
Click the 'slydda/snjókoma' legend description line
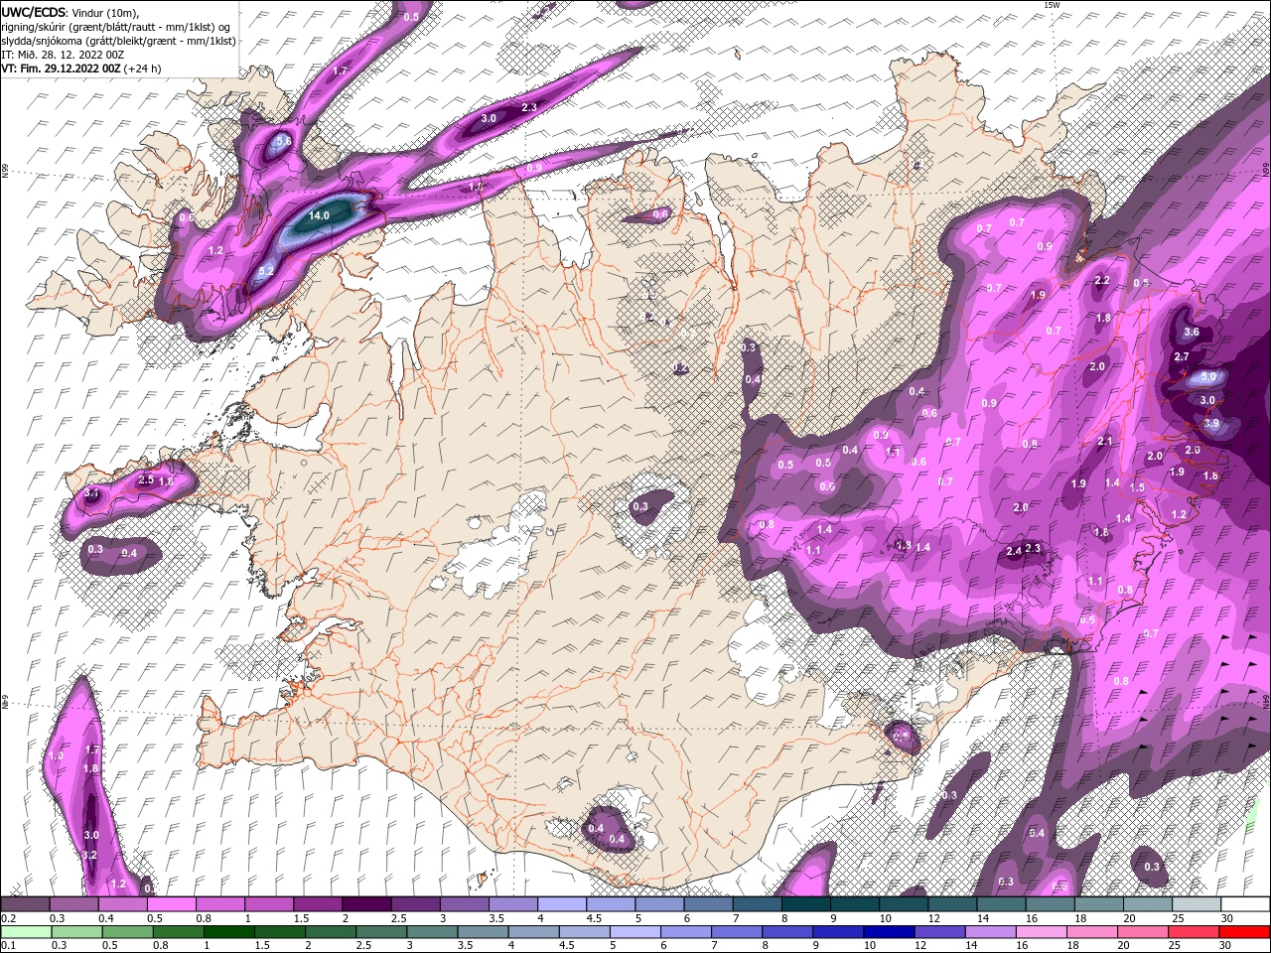pos(118,41)
